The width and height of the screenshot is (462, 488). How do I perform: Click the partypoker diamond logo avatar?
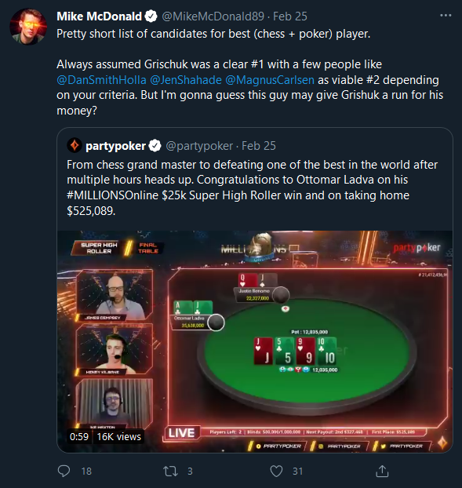click(75, 145)
